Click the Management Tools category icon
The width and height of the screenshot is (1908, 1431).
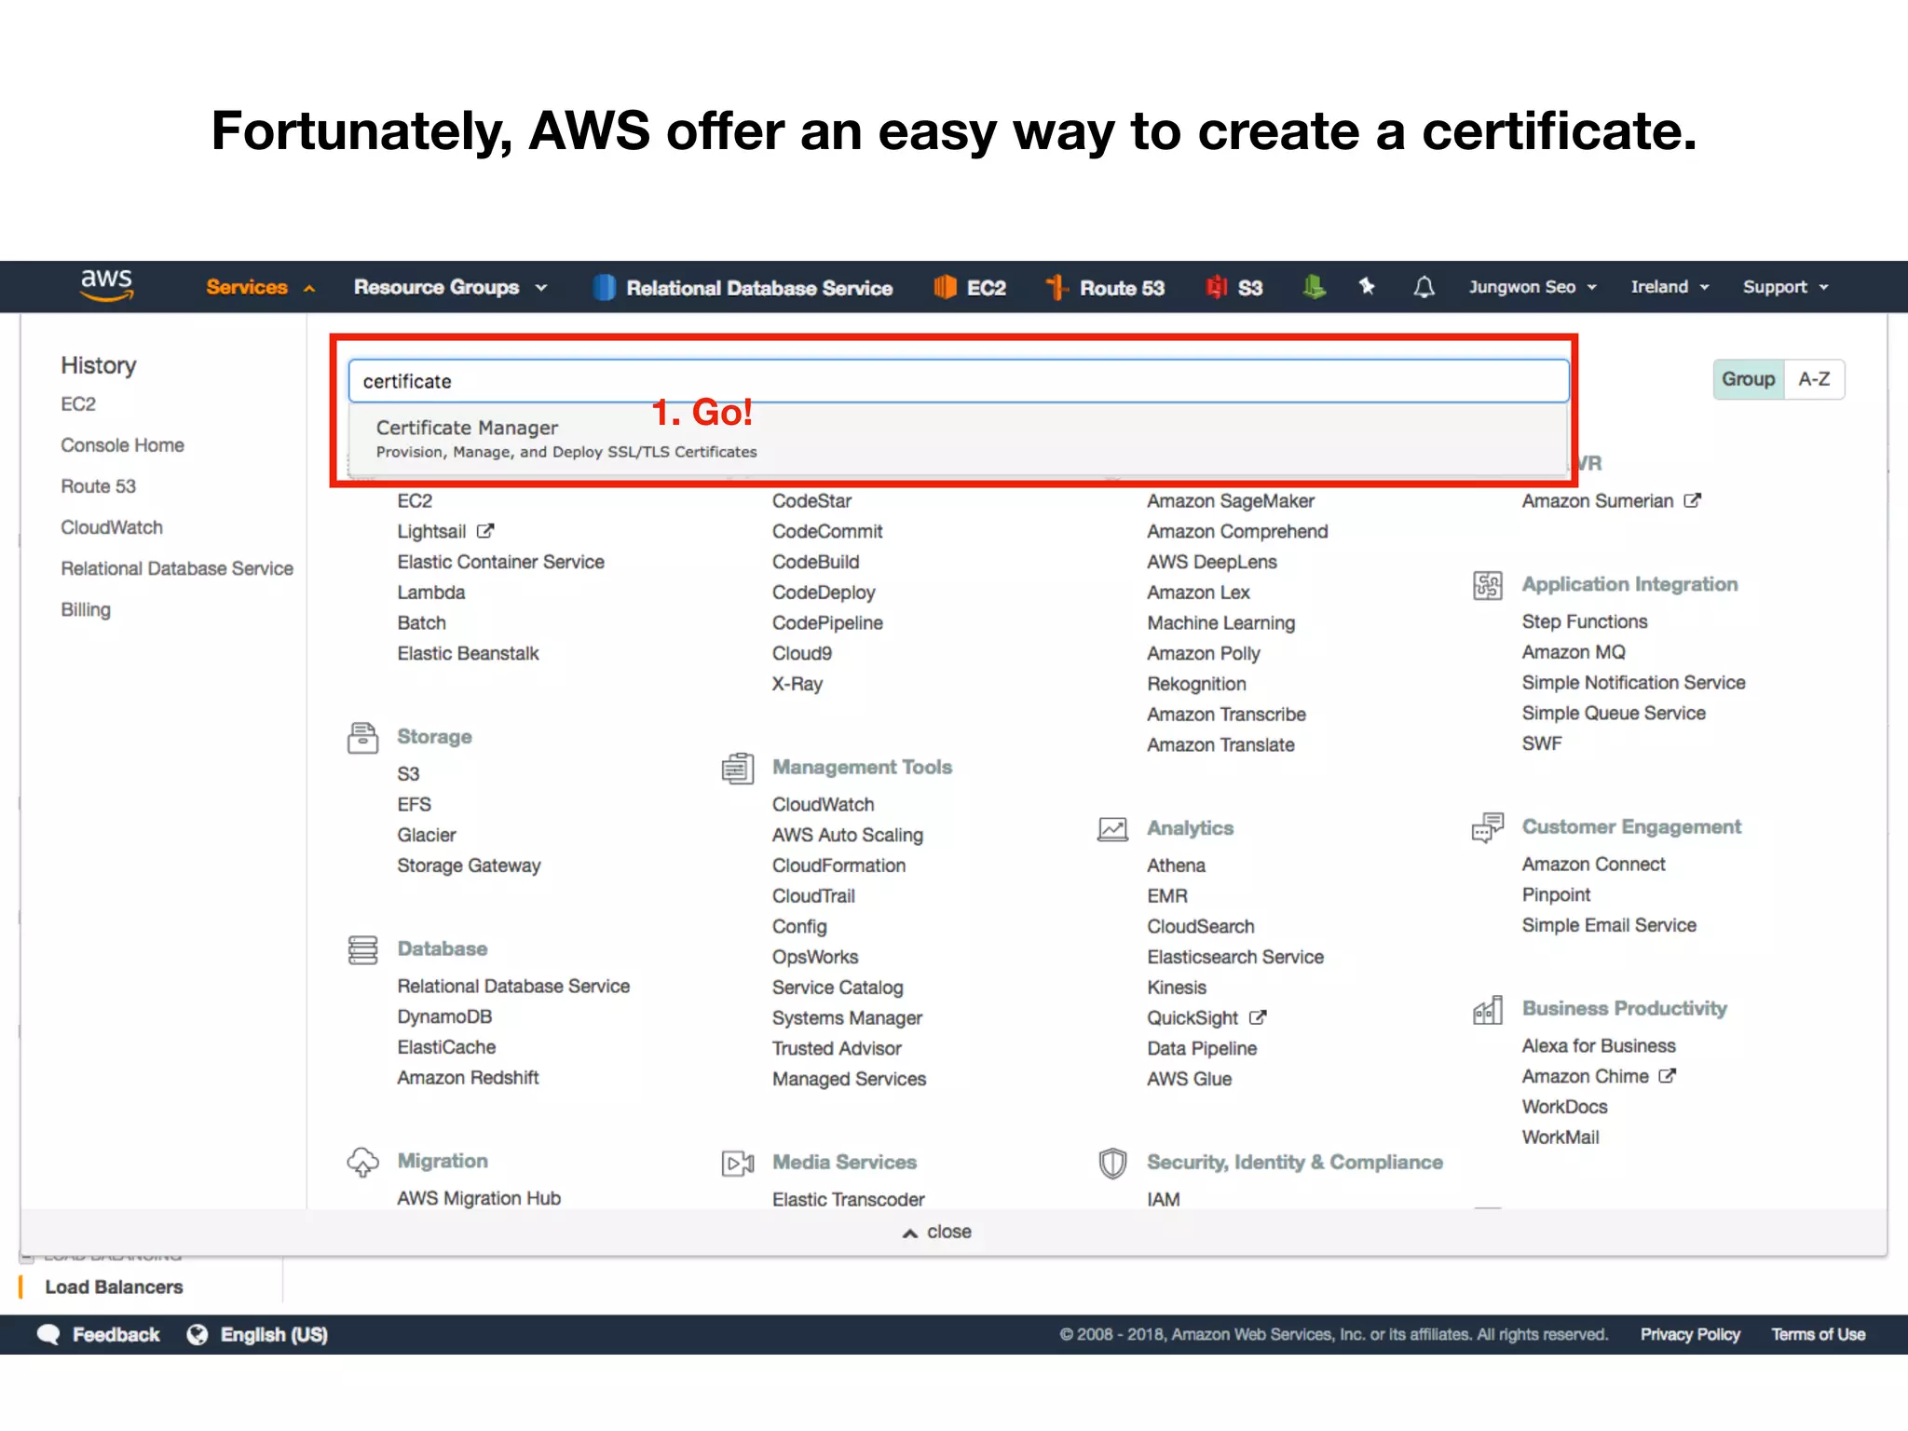(x=738, y=768)
